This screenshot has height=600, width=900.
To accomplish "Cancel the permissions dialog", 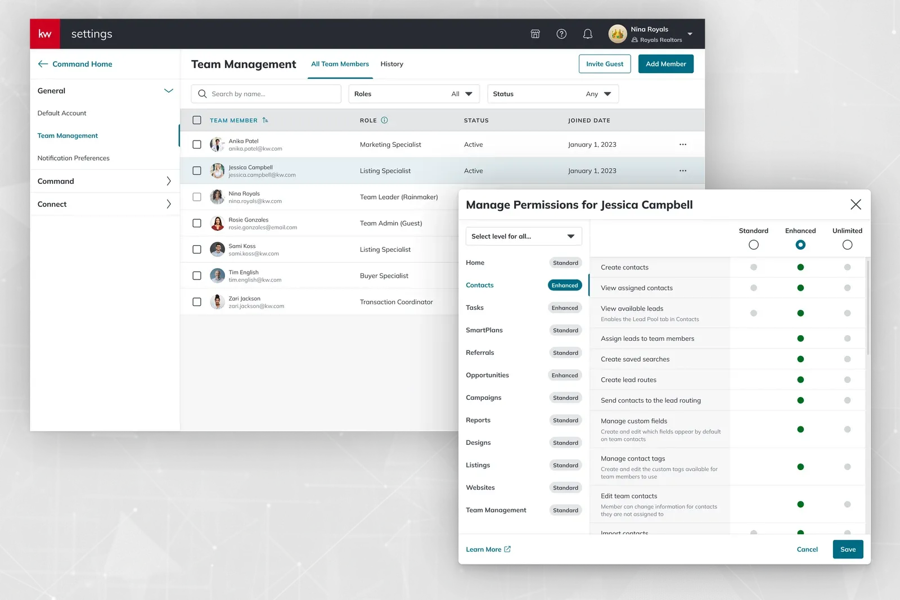I will (807, 549).
